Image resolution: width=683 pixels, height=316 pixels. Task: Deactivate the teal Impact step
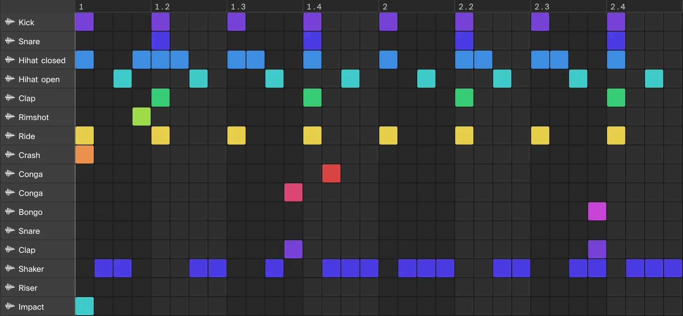pyautogui.click(x=85, y=307)
